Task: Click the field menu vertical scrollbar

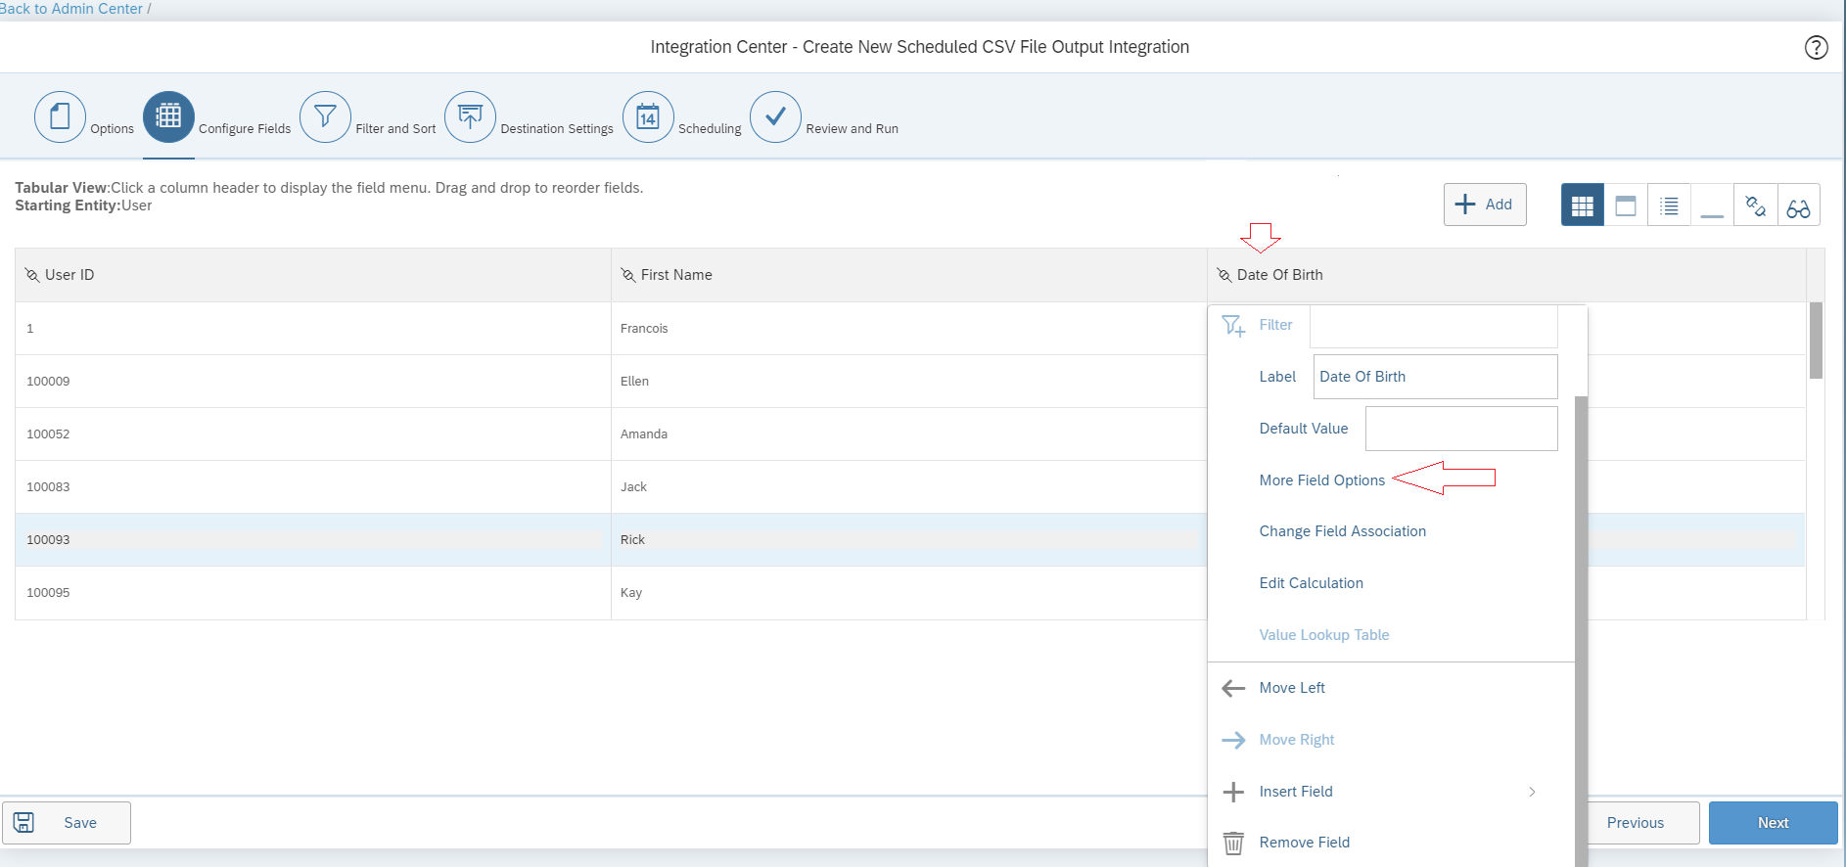Action: pos(1581,631)
